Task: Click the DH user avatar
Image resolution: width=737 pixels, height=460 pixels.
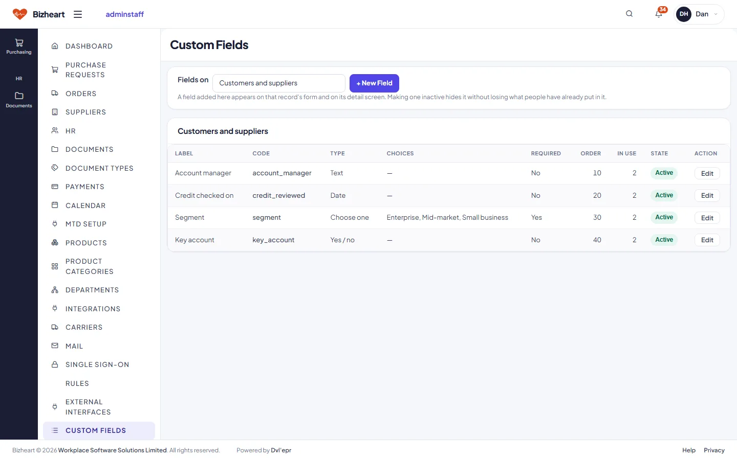Action: (684, 14)
